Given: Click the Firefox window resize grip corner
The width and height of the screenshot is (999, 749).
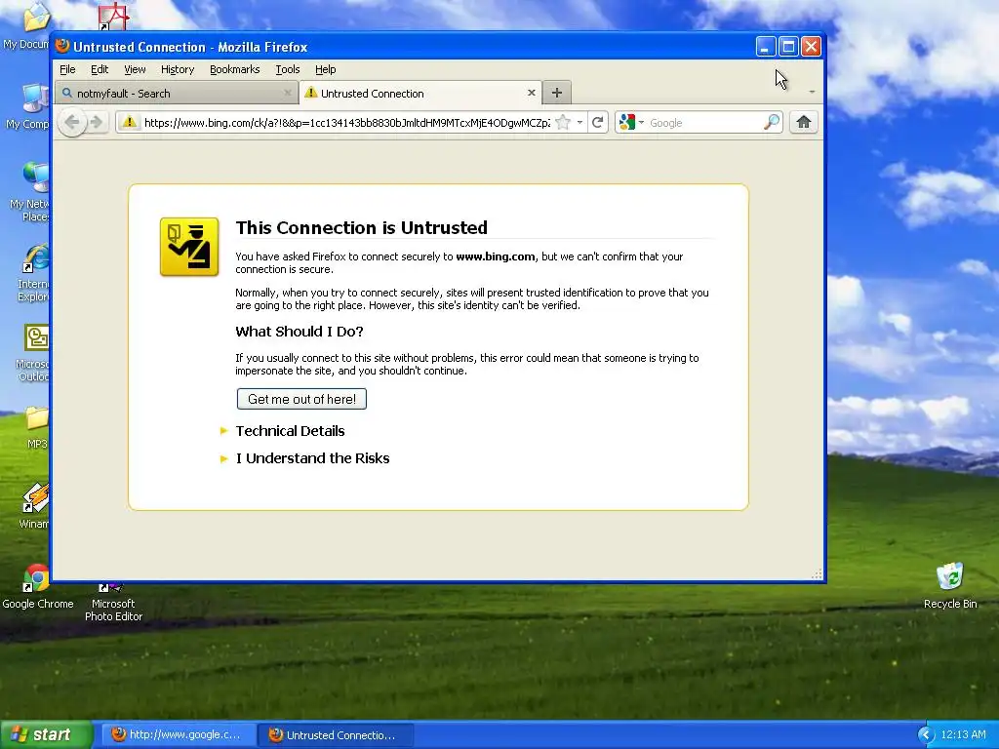Looking at the screenshot, I should tap(817, 574).
